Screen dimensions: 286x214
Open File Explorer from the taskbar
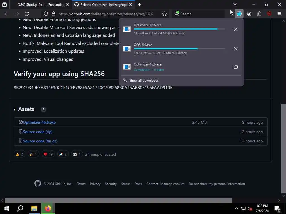tap(34, 208)
